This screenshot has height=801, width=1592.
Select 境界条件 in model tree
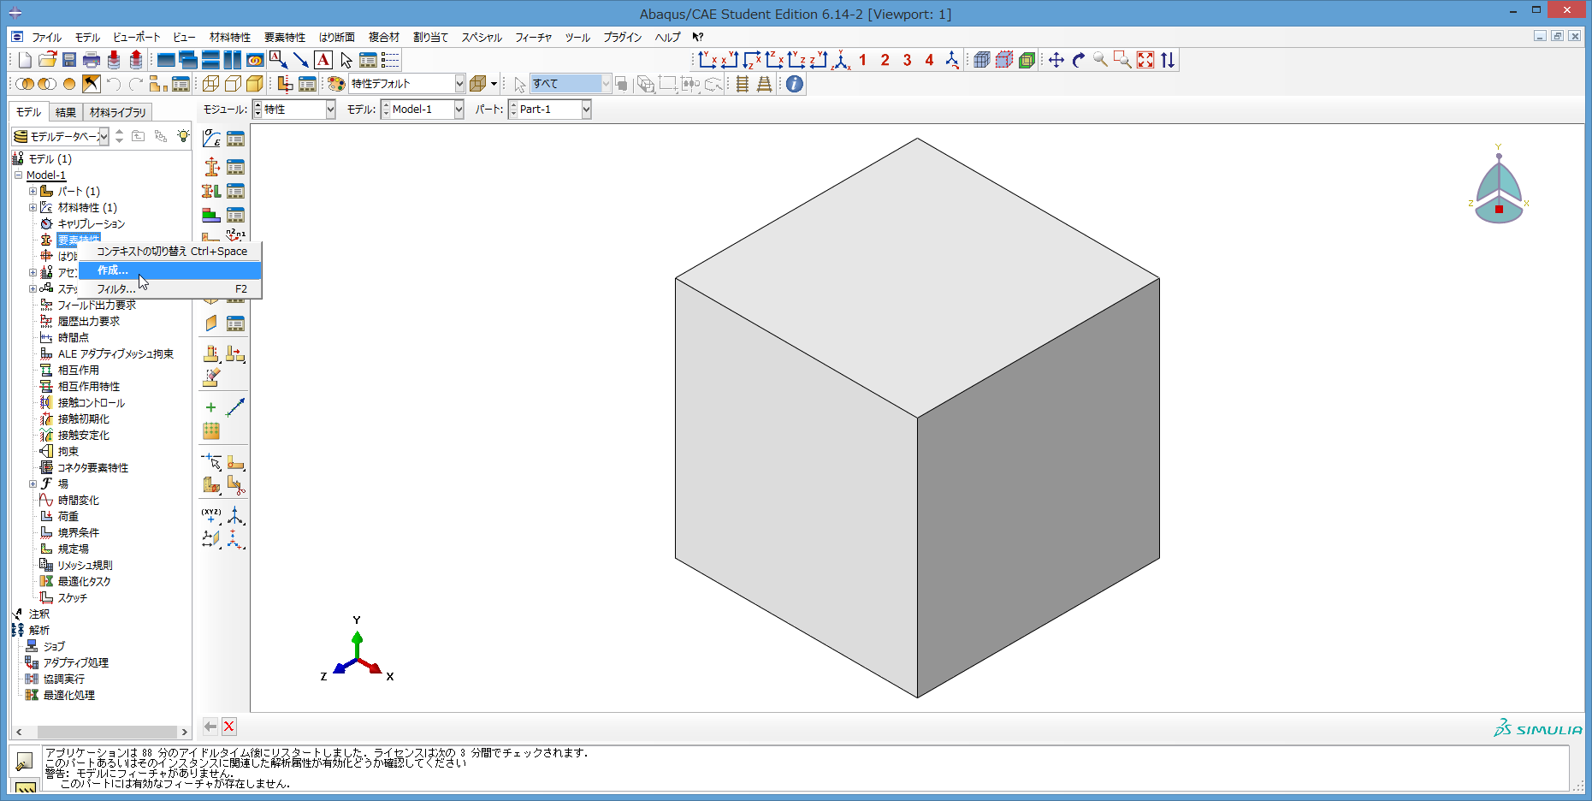point(79,533)
